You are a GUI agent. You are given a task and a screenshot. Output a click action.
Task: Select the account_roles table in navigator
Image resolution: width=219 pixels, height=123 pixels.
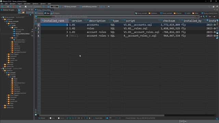point(19,30)
